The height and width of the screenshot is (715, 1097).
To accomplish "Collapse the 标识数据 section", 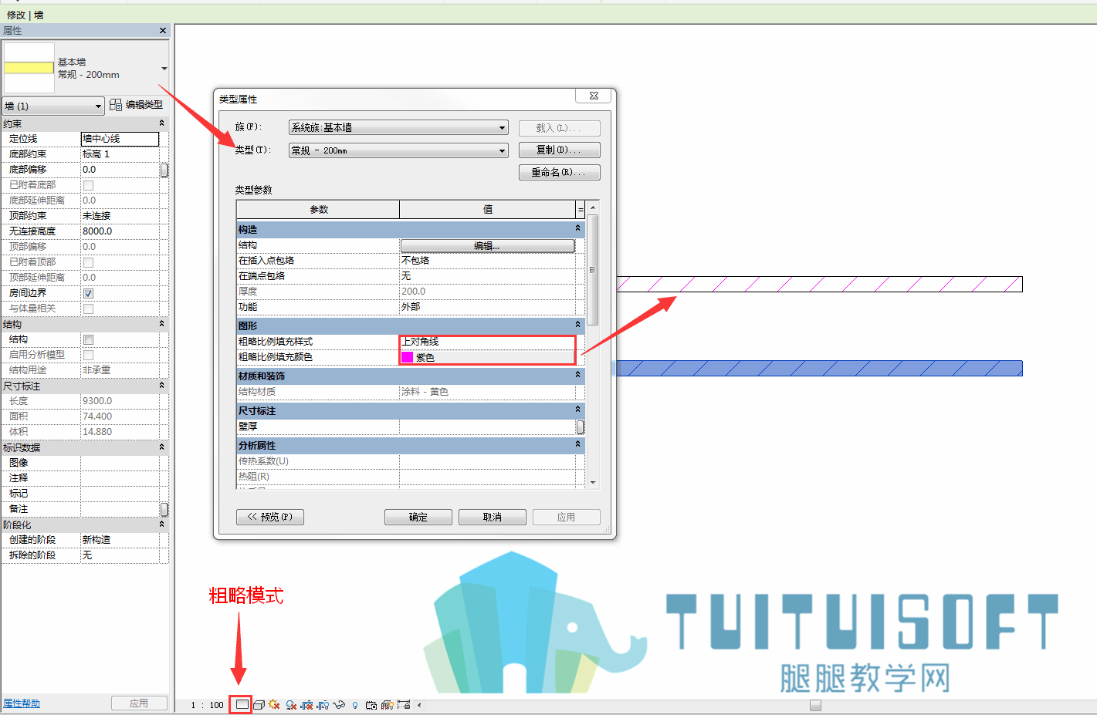I will pyautogui.click(x=161, y=447).
